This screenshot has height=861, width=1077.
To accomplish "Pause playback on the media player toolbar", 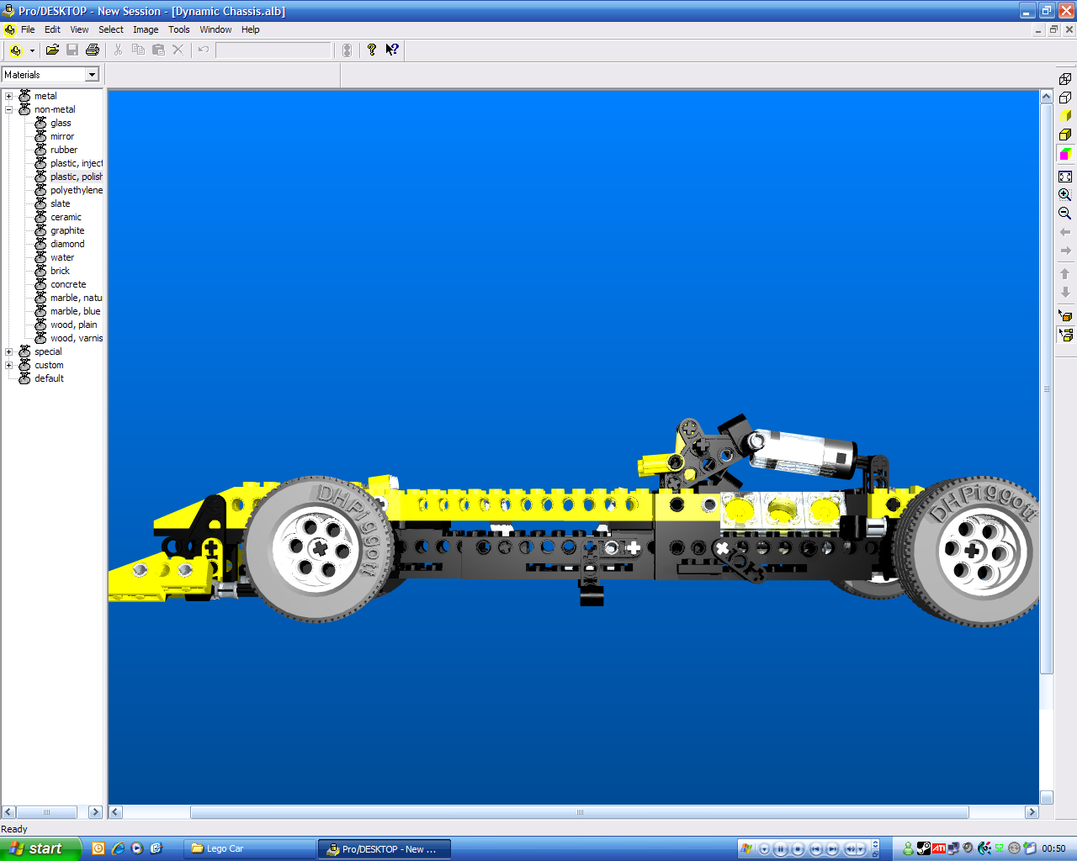I will coord(781,849).
